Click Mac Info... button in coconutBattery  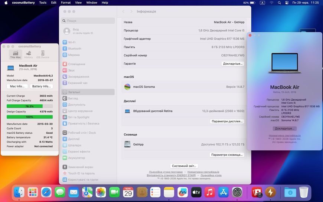[17, 87]
